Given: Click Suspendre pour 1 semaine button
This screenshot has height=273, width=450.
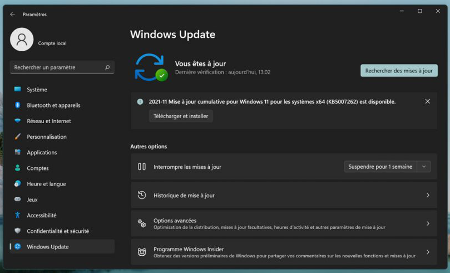Looking at the screenshot, I should [380, 167].
